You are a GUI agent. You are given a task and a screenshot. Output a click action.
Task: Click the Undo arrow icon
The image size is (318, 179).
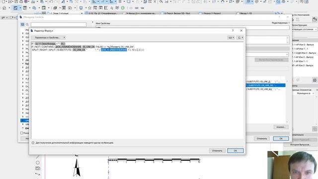(x=51, y=1)
